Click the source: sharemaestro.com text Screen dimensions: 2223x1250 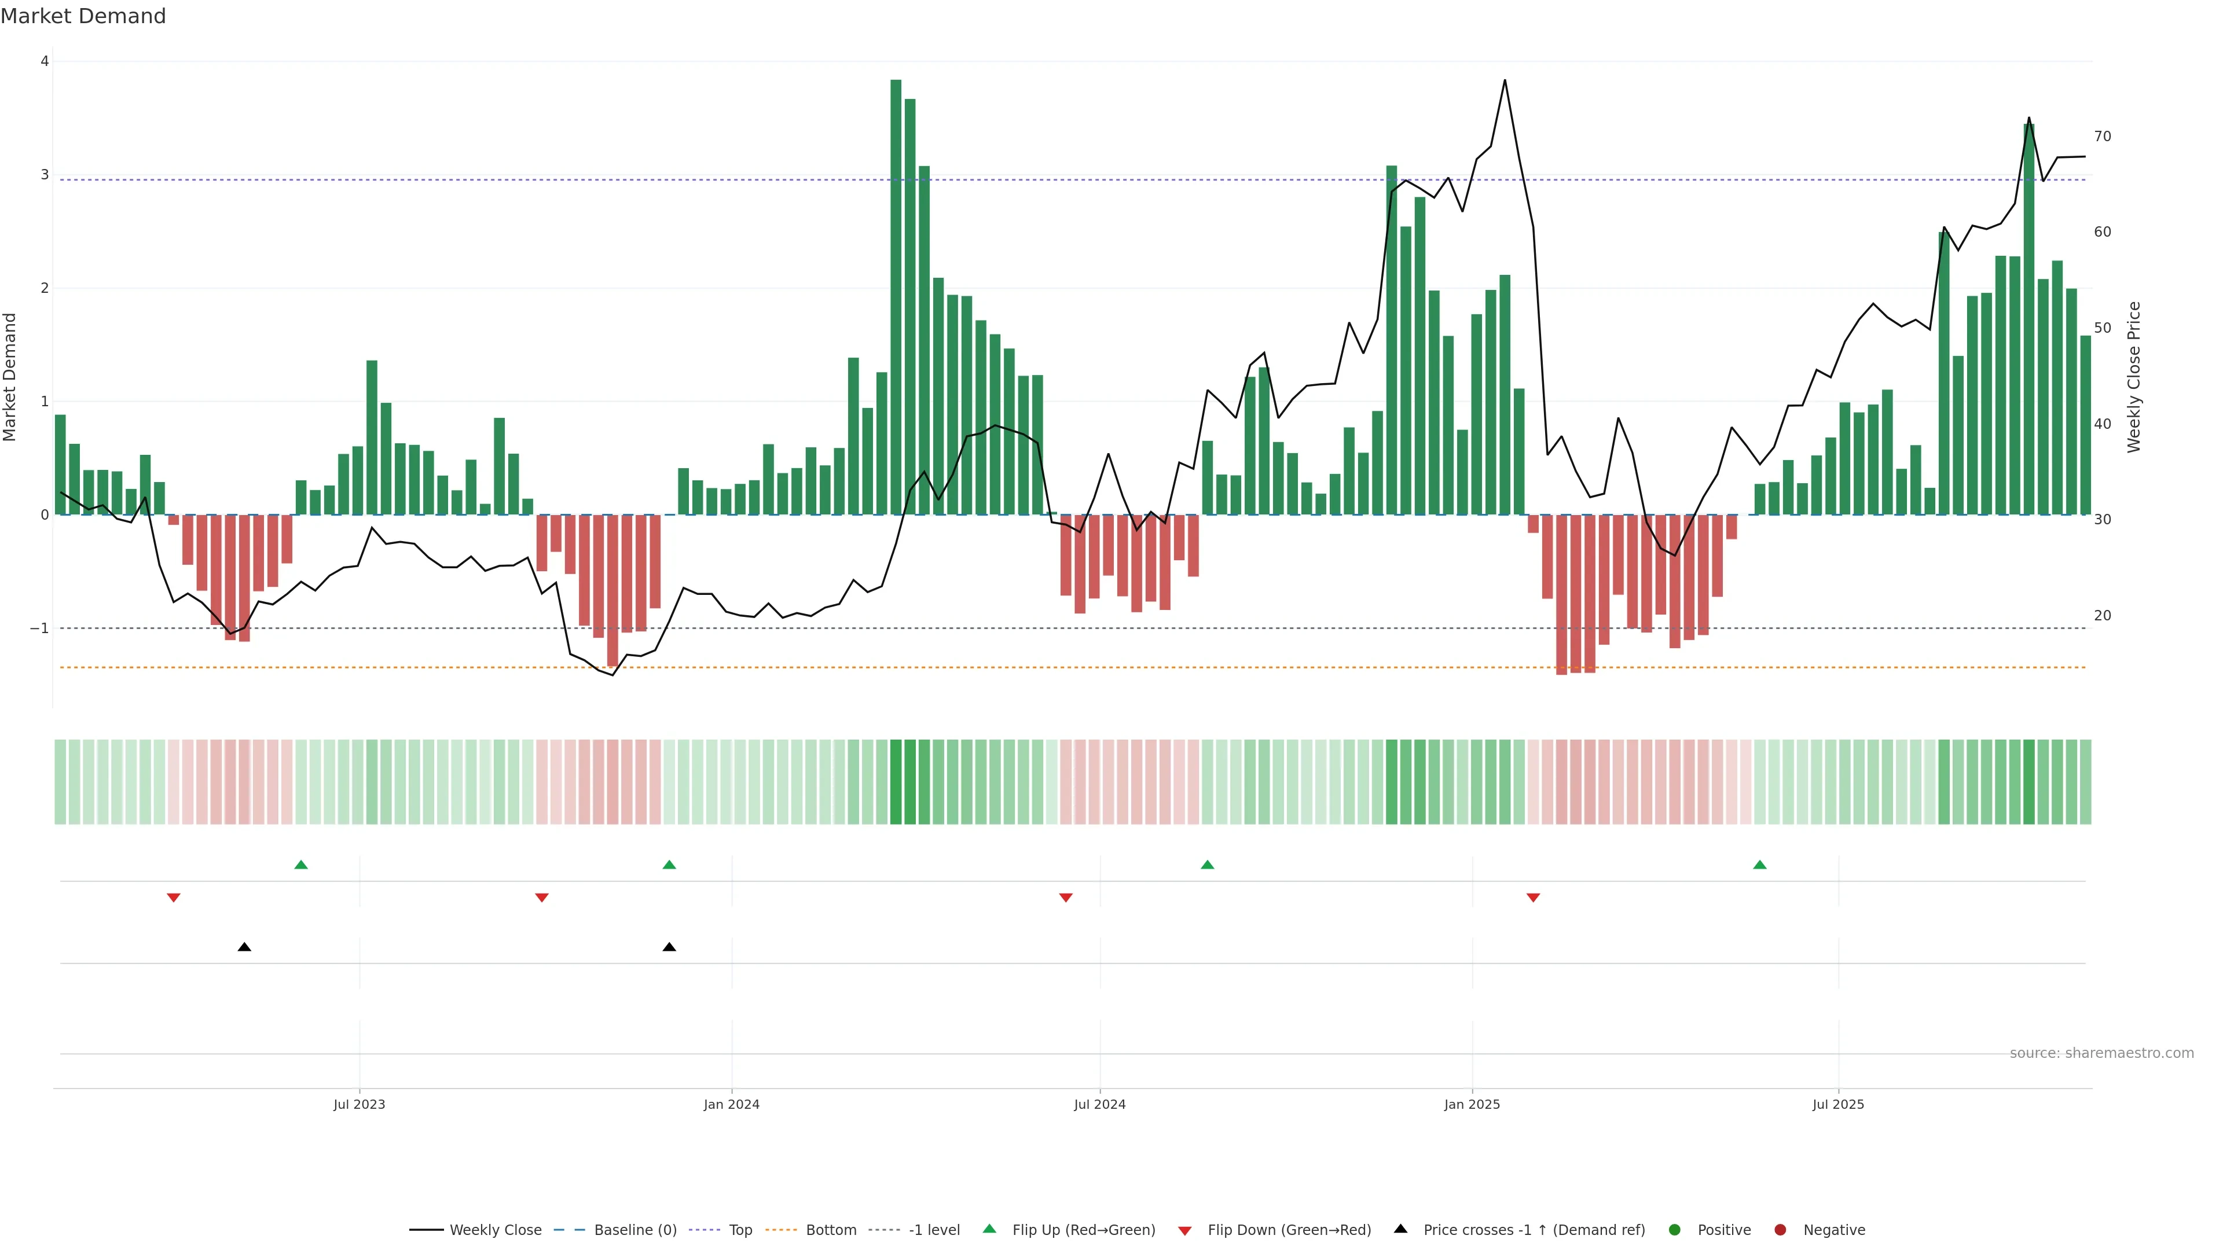pos(2101,1053)
